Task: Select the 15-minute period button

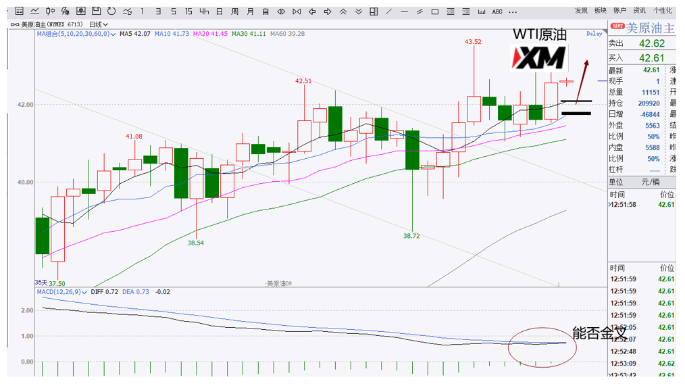Action: (188, 11)
